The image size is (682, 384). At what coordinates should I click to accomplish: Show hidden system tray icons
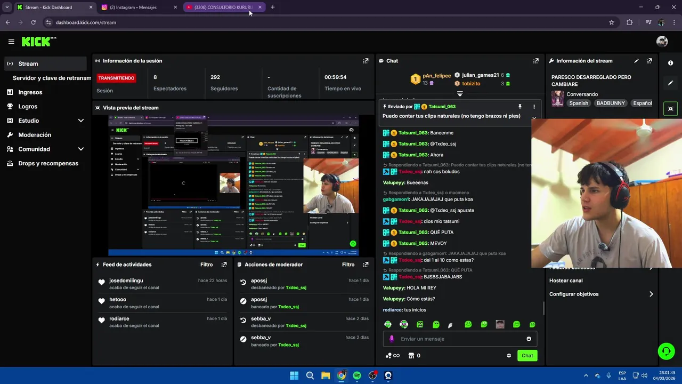point(586,375)
